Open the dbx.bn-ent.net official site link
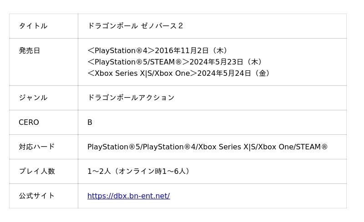Screen dimensions: 364x222 pyautogui.click(x=128, y=196)
